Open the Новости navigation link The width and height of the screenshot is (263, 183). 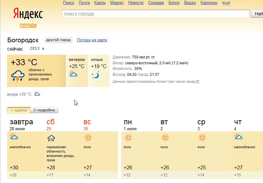pyautogui.click(x=136, y=3)
